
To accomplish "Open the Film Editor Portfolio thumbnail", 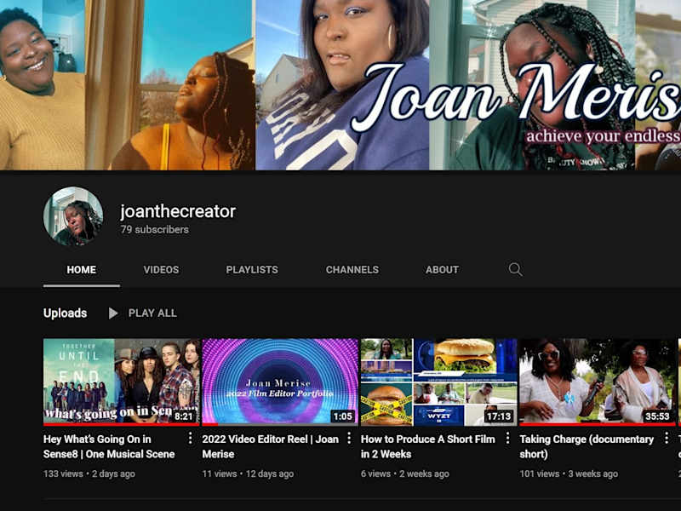I will click(x=280, y=382).
